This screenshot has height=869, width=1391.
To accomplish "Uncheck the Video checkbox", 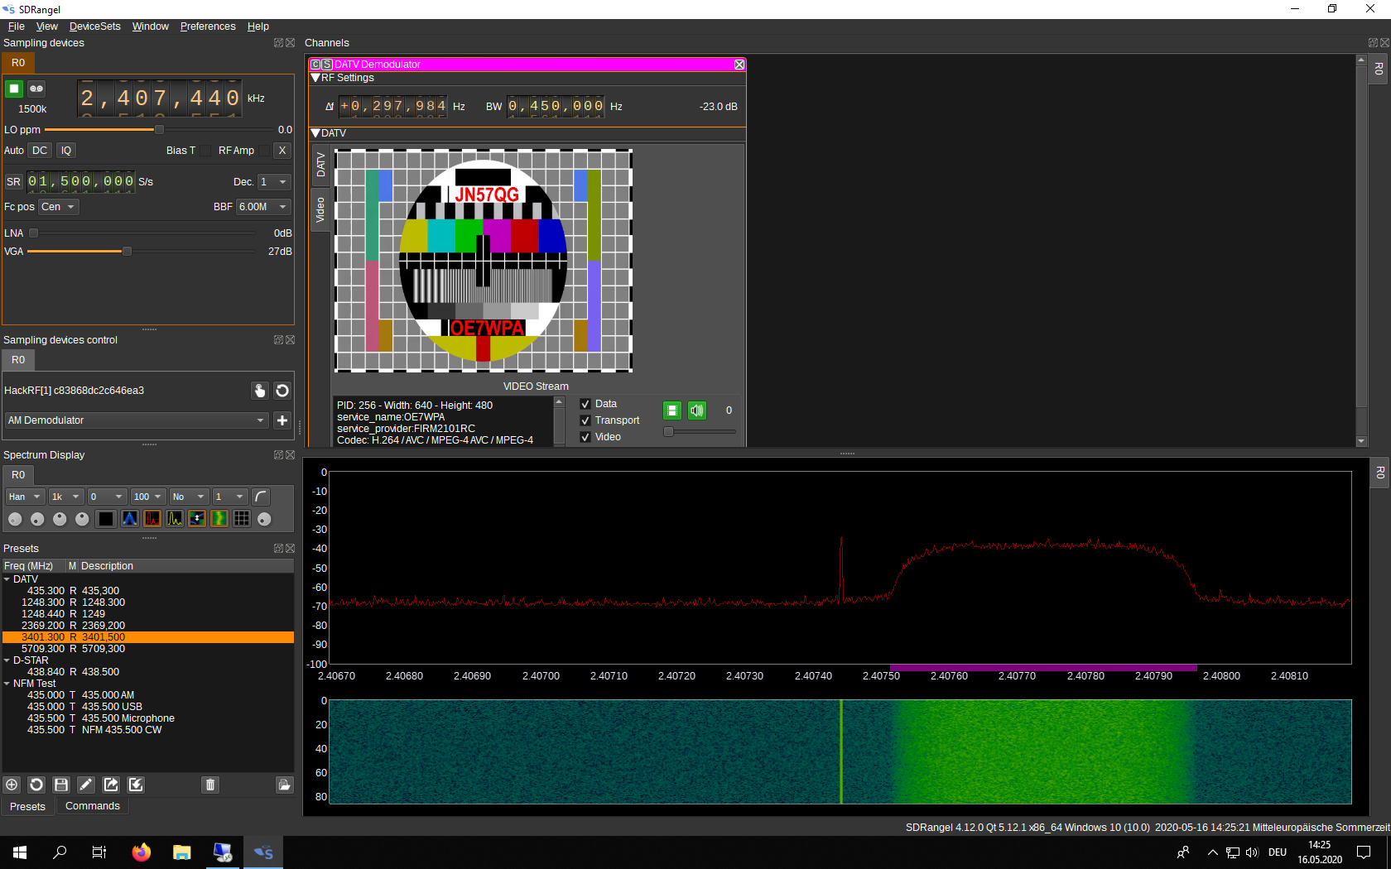I will point(585,437).
